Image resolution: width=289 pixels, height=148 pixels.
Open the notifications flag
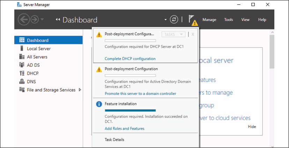pos(193,20)
